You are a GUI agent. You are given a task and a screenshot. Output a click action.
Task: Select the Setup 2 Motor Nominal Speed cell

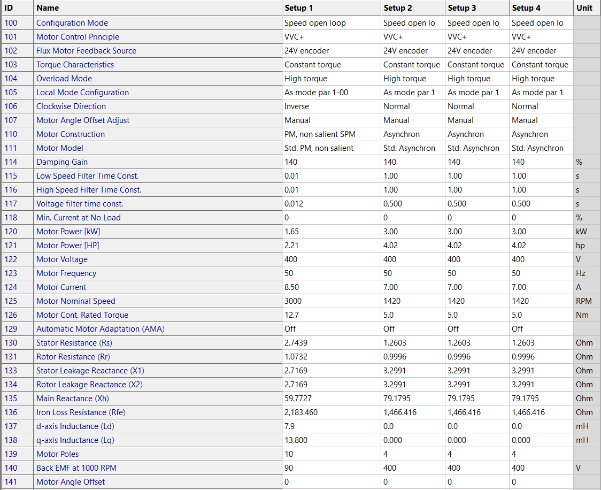(x=393, y=301)
